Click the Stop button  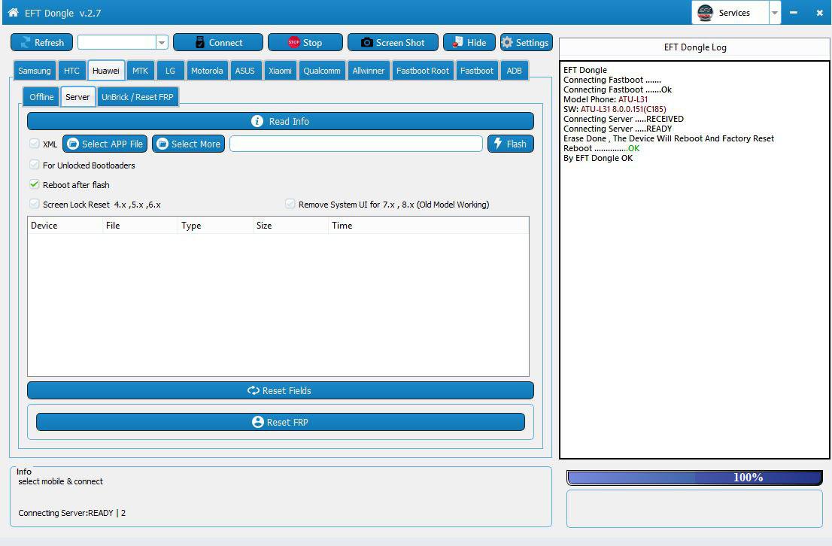coord(305,42)
